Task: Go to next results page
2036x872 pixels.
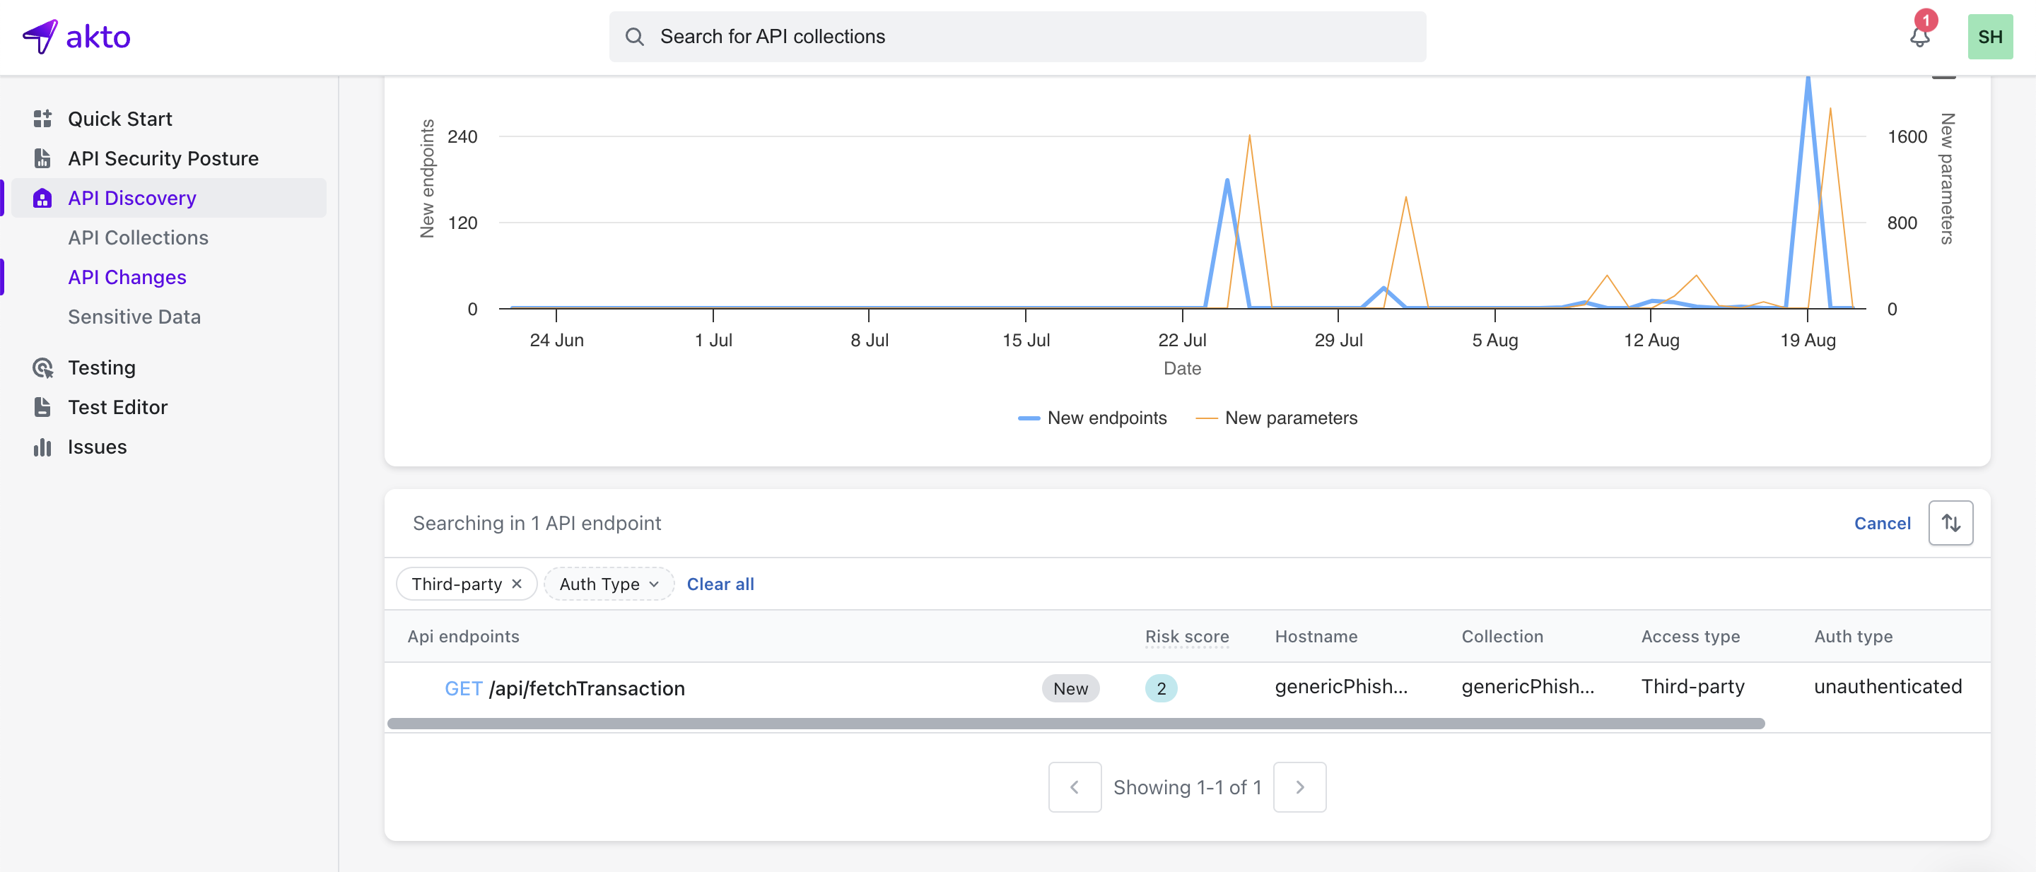Action: click(x=1299, y=786)
